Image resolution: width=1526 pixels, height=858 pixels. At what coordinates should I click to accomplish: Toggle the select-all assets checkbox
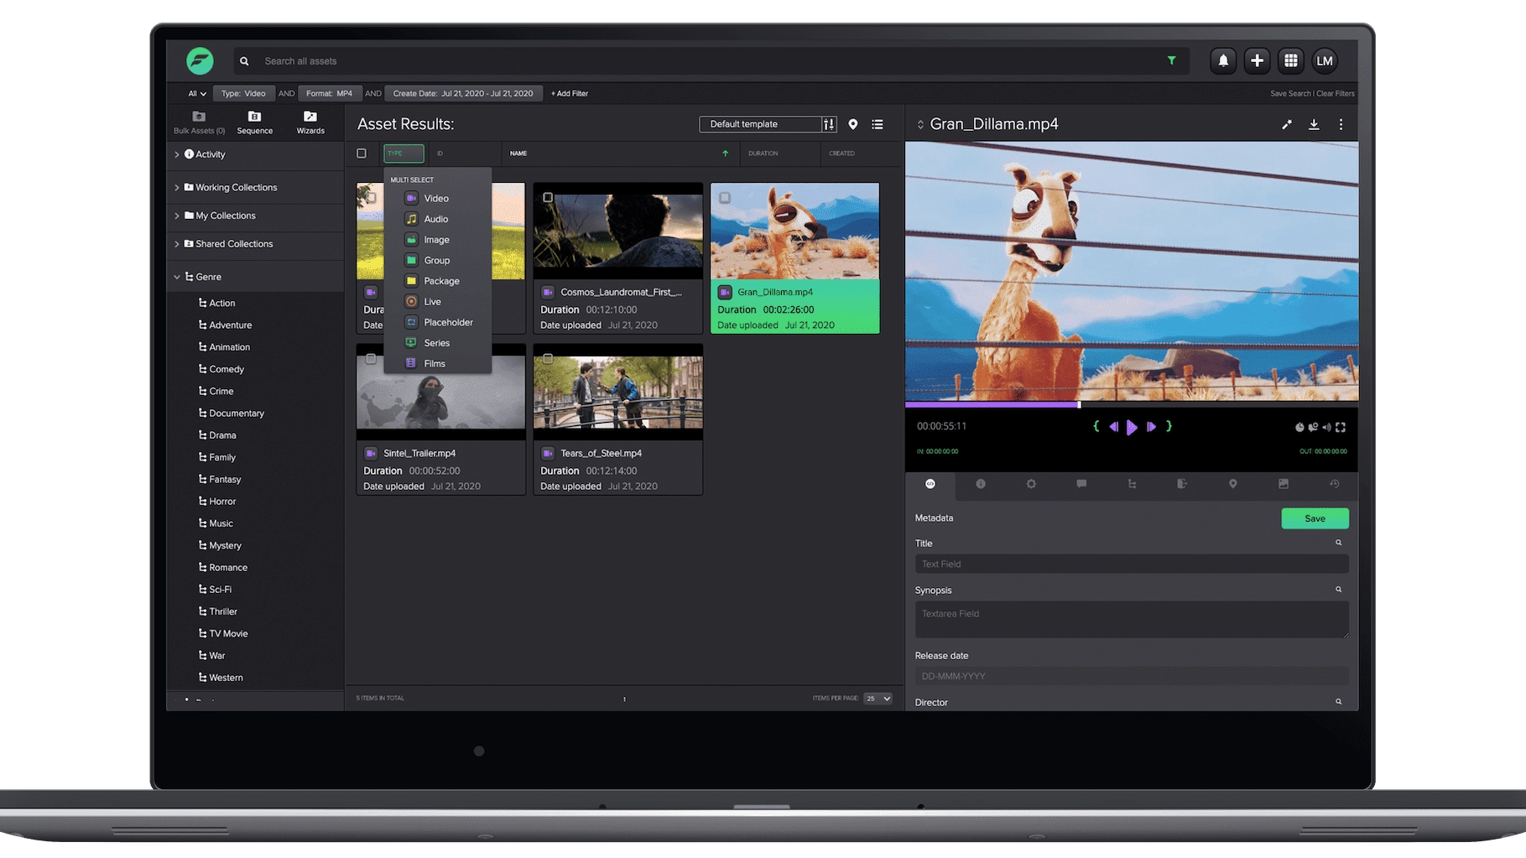click(362, 153)
